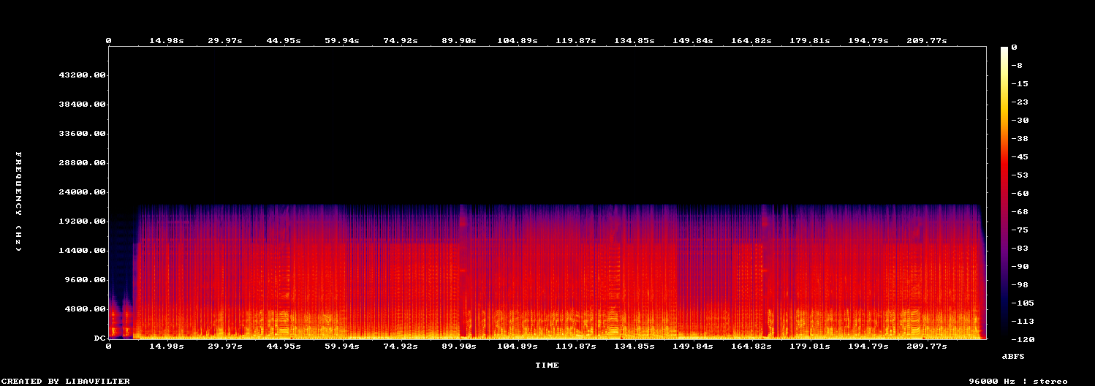Click 29.97s on the top time axis
This screenshot has width=1095, height=386.
tap(225, 41)
